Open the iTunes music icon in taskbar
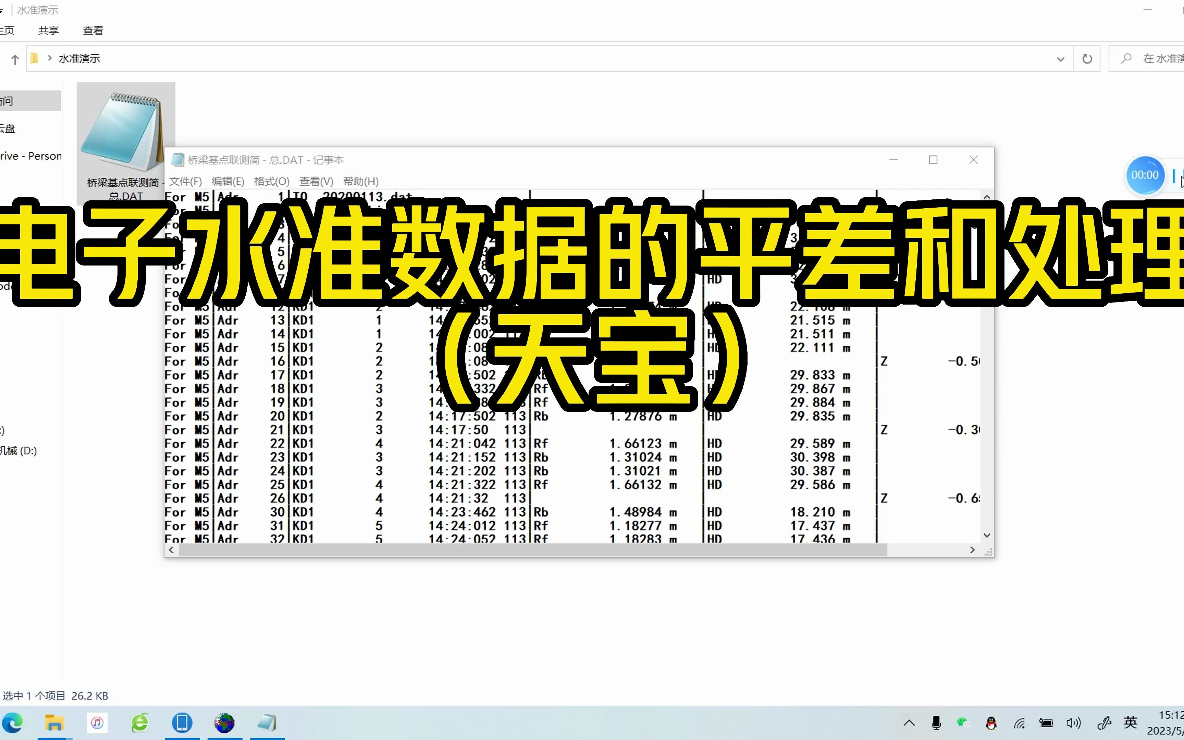 click(97, 723)
